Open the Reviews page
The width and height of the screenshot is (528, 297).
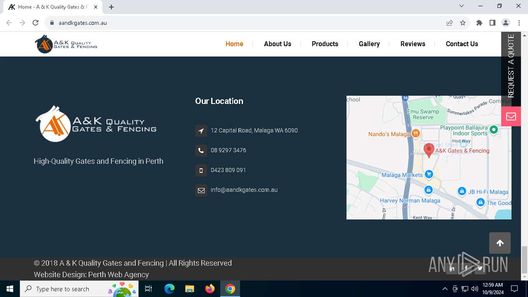click(x=413, y=44)
